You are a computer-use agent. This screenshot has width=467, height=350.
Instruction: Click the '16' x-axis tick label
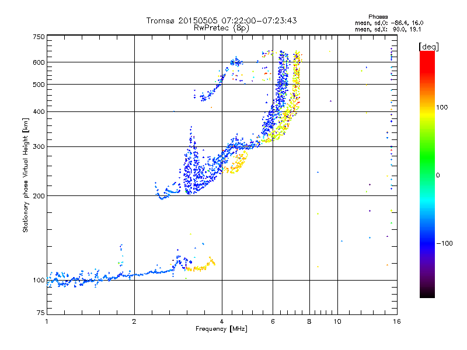(397, 321)
